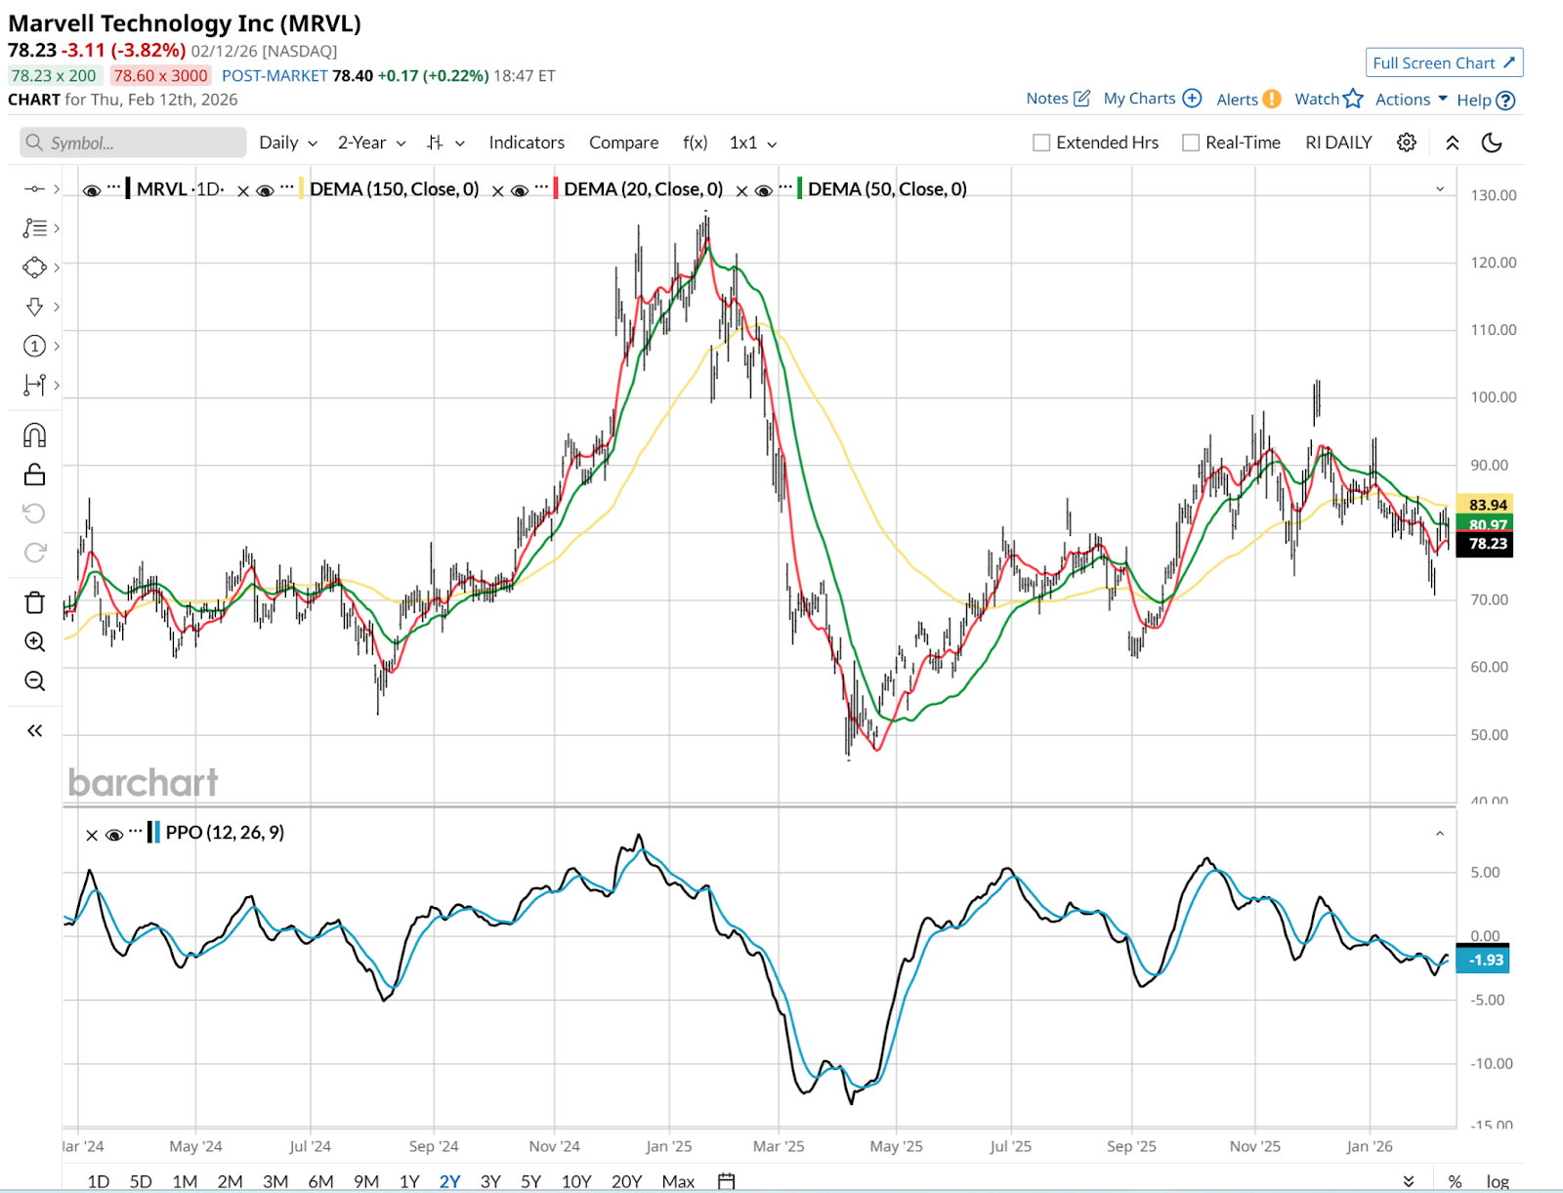
Task: Open the date range calendar icon
Action: click(x=726, y=1181)
